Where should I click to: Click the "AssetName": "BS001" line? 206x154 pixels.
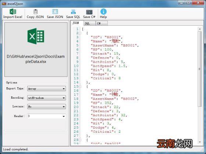click(115, 45)
